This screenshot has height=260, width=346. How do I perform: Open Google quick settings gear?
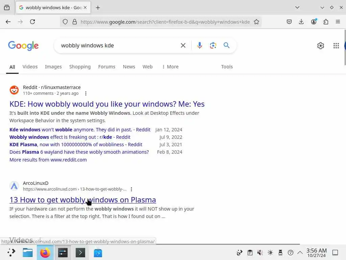pos(320,46)
